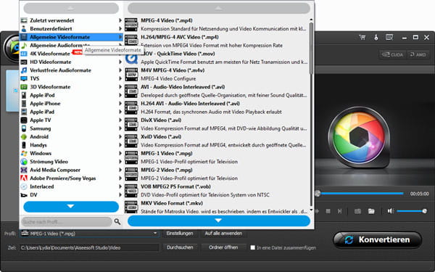Click the Windows logo icon

point(24,154)
